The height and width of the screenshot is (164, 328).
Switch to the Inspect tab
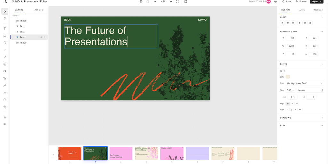tap(318, 10)
